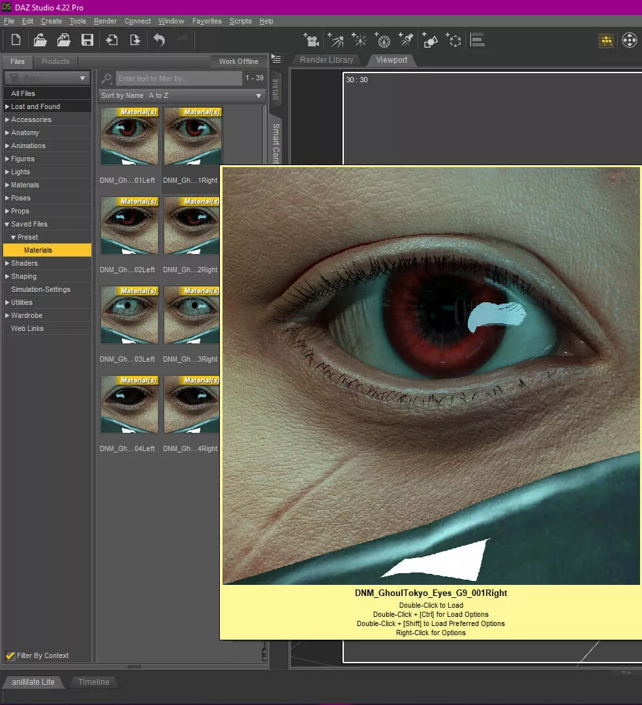This screenshot has width=642, height=705.
Task: Expand the Lights category
Action: pyautogui.click(x=7, y=172)
